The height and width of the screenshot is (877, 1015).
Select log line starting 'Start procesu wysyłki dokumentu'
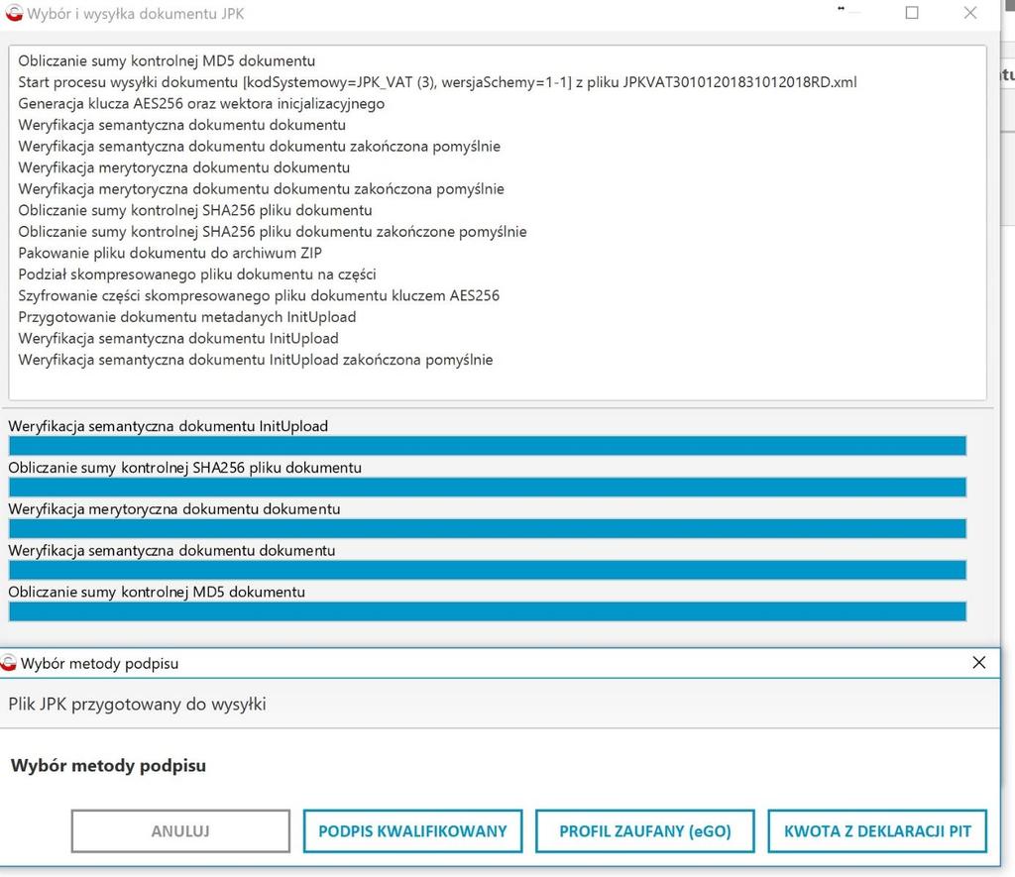[437, 82]
